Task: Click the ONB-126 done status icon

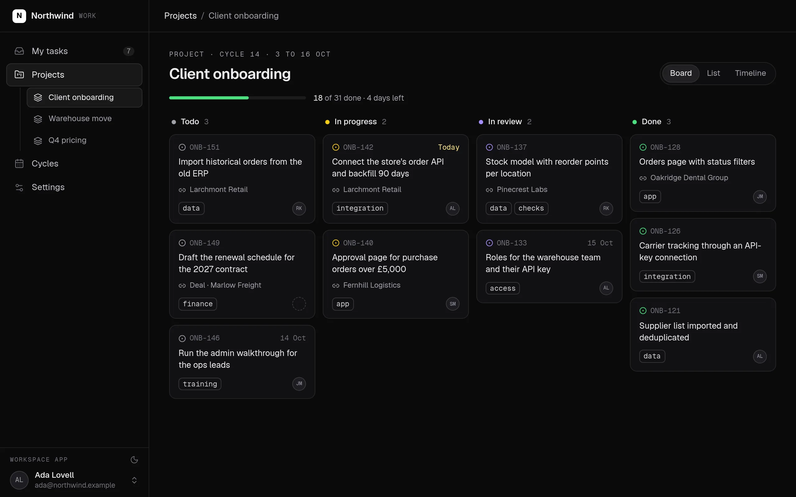Action: tap(643, 231)
